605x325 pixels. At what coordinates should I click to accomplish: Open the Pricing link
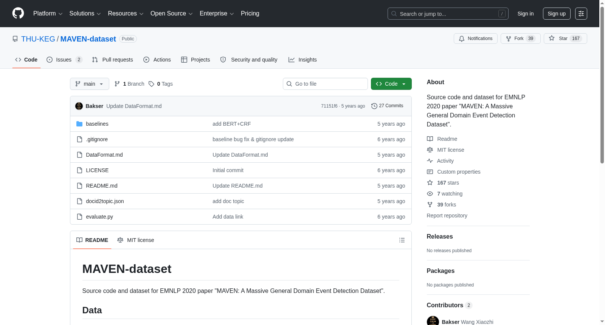point(250,14)
